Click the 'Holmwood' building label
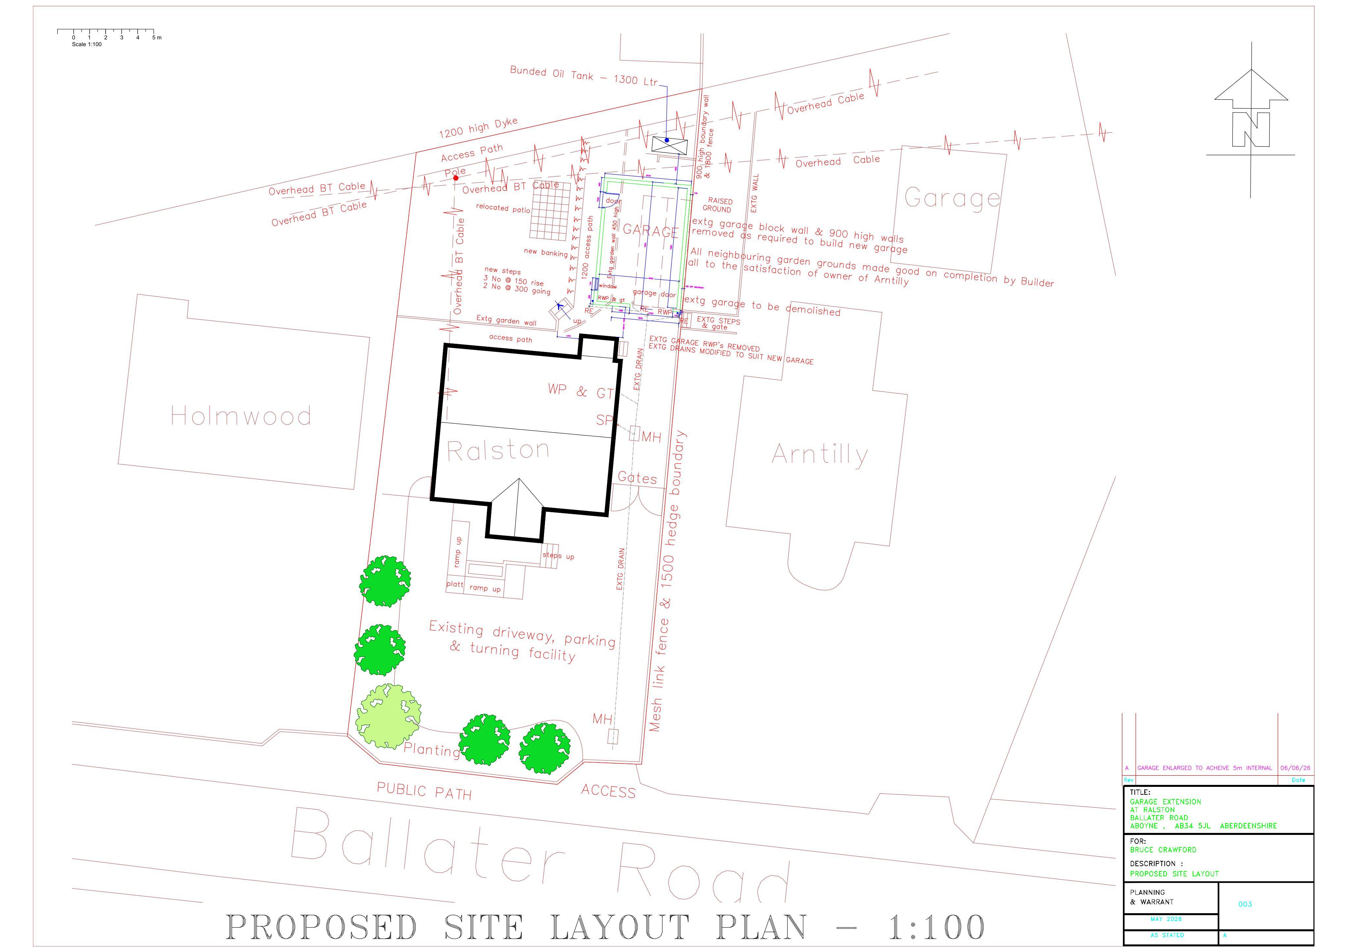The height and width of the screenshot is (952, 1348). (241, 415)
